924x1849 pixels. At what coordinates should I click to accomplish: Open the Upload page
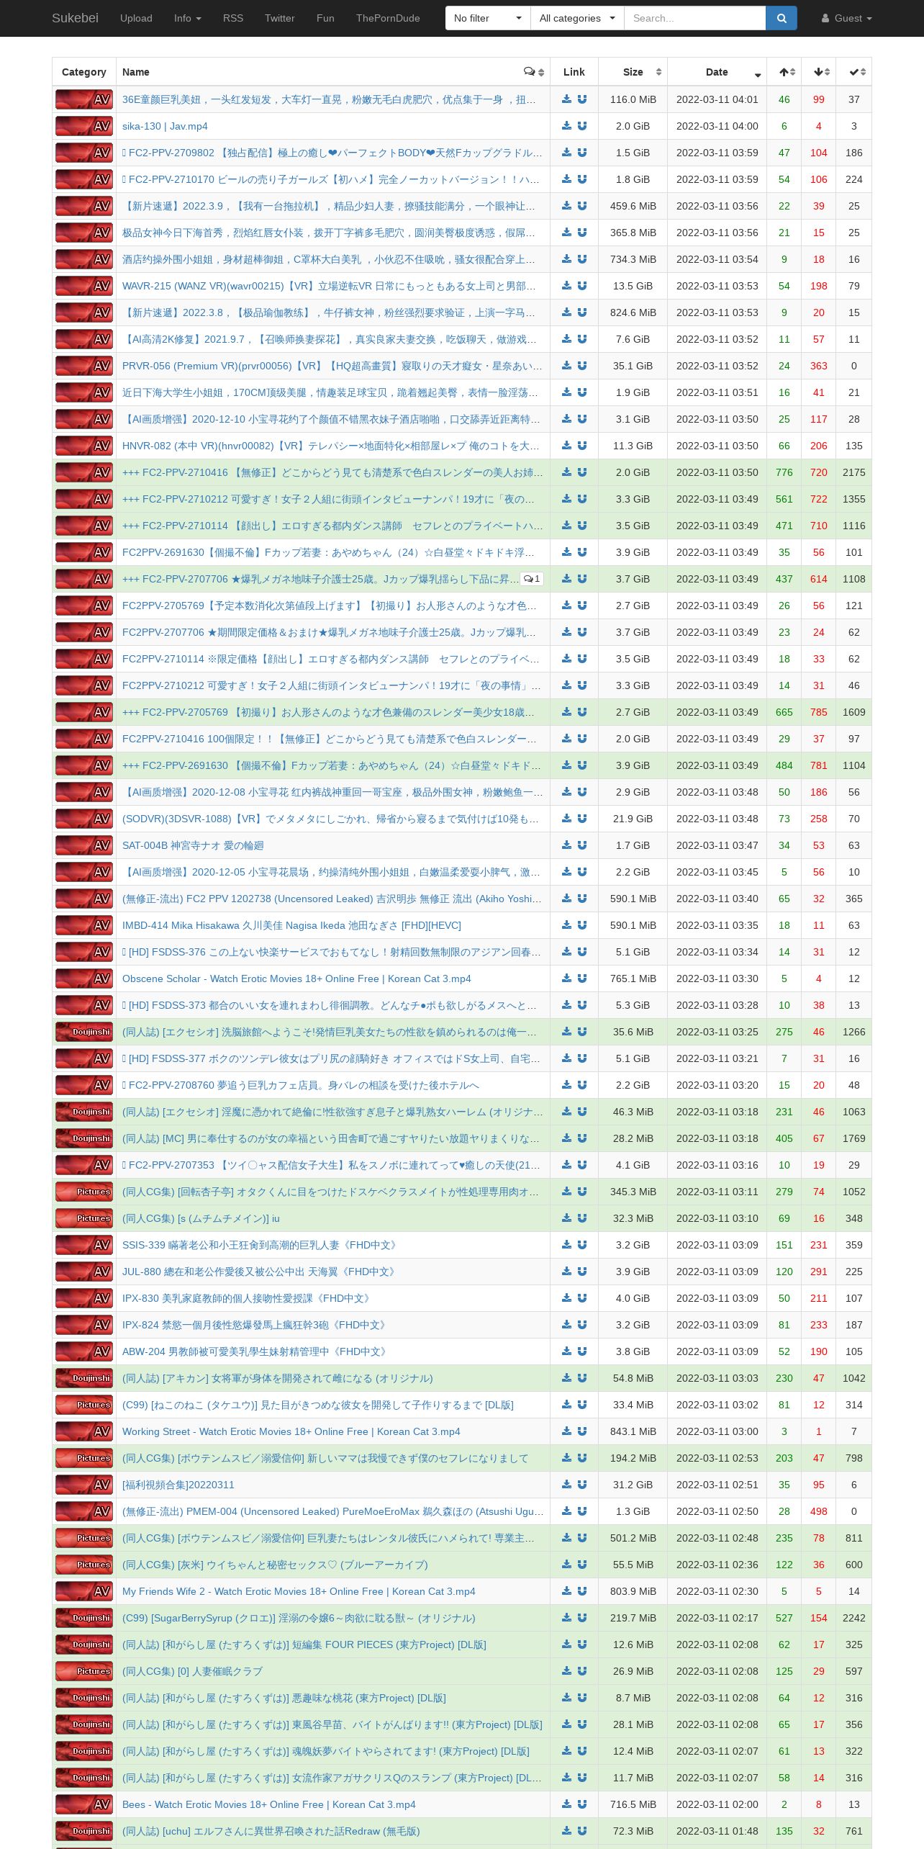pos(136,18)
